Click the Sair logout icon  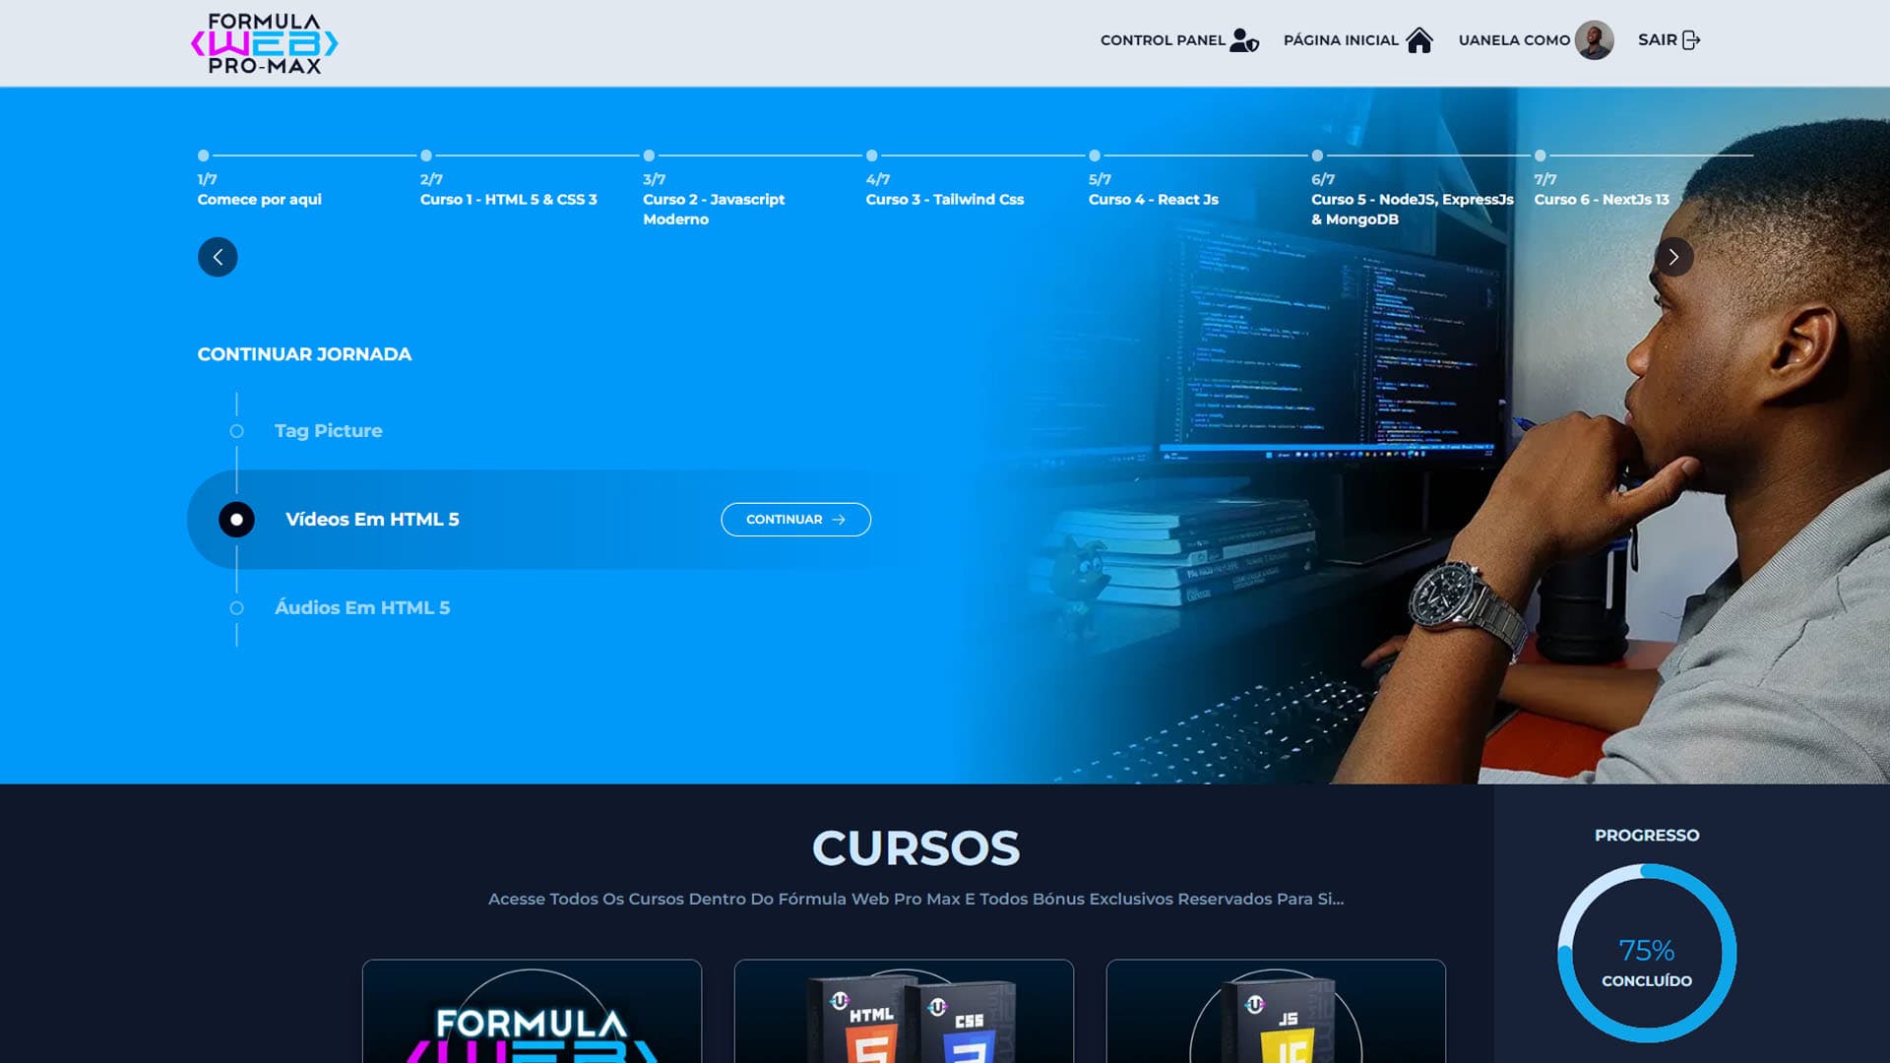pyautogui.click(x=1691, y=40)
